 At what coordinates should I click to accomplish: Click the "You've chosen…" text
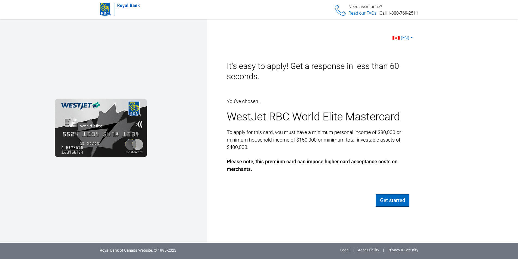tap(244, 101)
